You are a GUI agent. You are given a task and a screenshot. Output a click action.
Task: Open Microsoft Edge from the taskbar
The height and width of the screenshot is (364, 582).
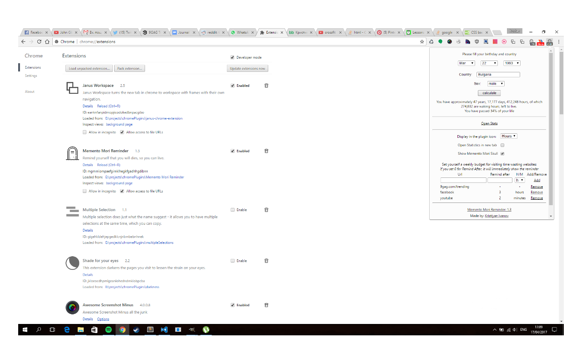(x=67, y=329)
